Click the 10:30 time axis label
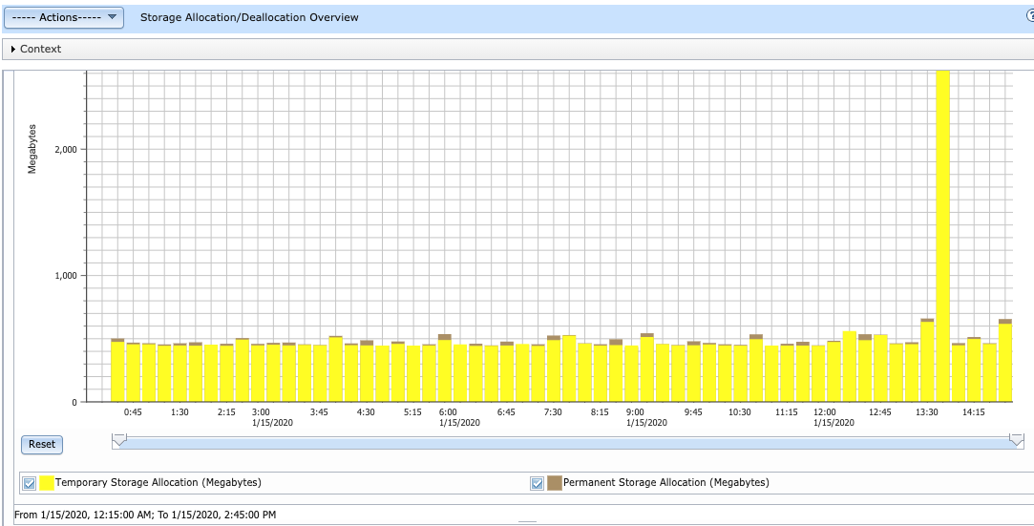The image size is (1034, 526). point(740,412)
